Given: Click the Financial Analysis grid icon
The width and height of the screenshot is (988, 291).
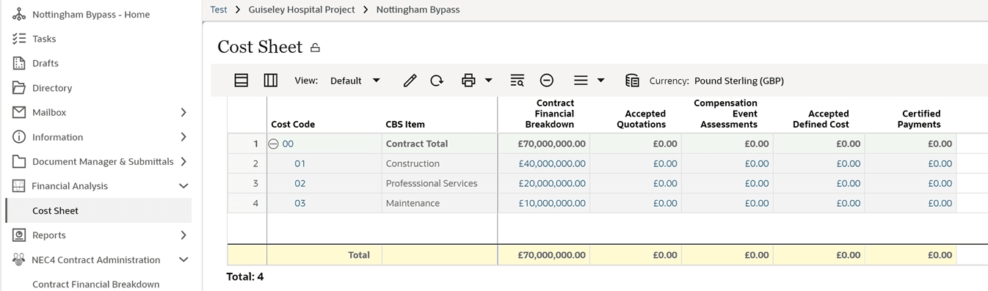Looking at the screenshot, I should coord(19,186).
